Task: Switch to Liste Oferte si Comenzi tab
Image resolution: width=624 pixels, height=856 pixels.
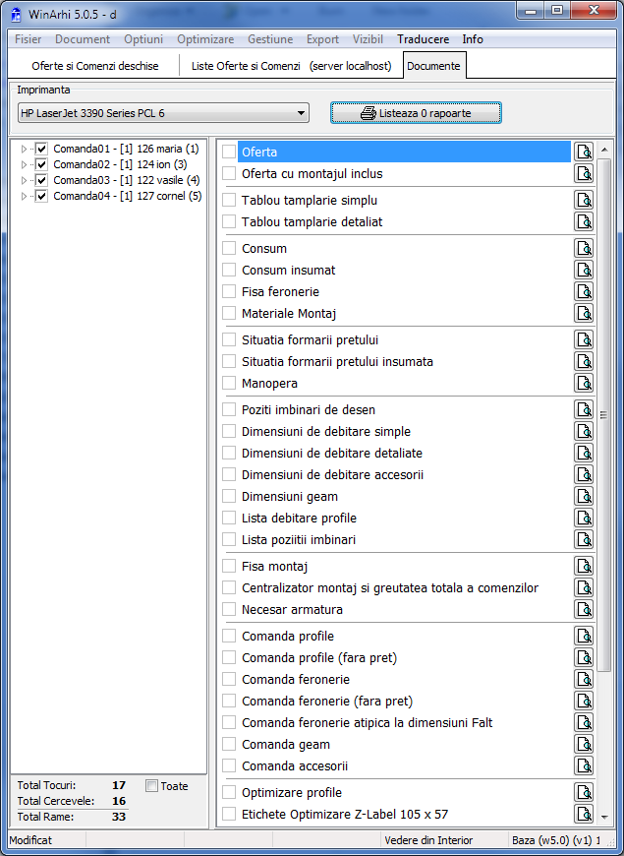Action: [291, 66]
